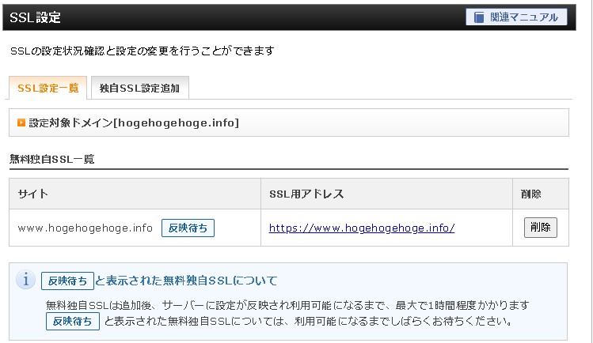This screenshot has width=593, height=343.
Task: Open the https://www.hogehogehoge.info/ link
Action: pyautogui.click(x=362, y=228)
